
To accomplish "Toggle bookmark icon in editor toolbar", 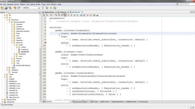I will pos(77,15).
